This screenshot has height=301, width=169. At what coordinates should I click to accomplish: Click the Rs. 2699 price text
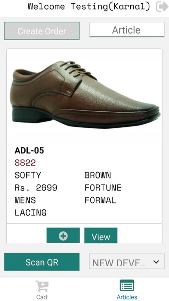(36, 188)
